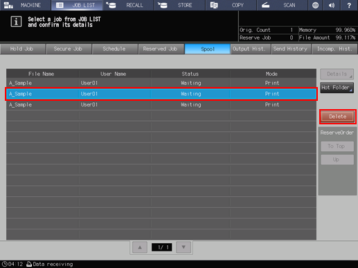358x268 pixels.
Task: Select the Reserved Job tab
Action: pyautogui.click(x=161, y=49)
